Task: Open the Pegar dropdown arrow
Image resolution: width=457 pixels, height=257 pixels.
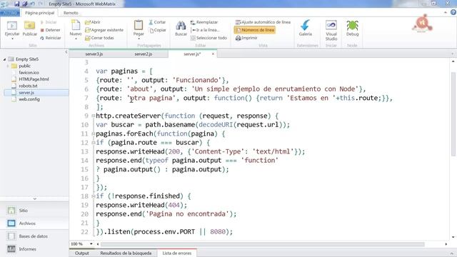Action: [x=139, y=39]
